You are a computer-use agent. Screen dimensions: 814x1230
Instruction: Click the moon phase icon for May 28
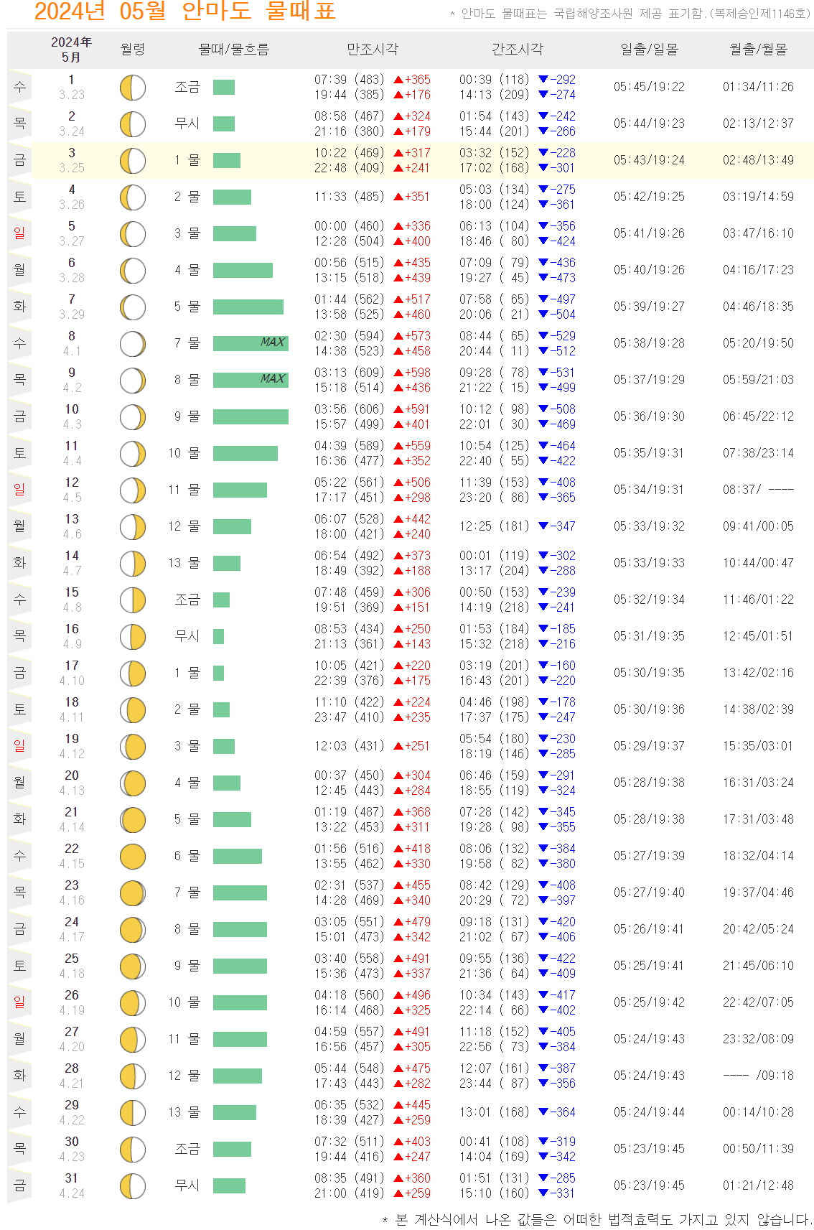pos(133,1076)
